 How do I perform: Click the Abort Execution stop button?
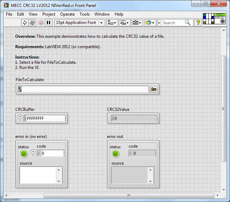tap(41, 23)
